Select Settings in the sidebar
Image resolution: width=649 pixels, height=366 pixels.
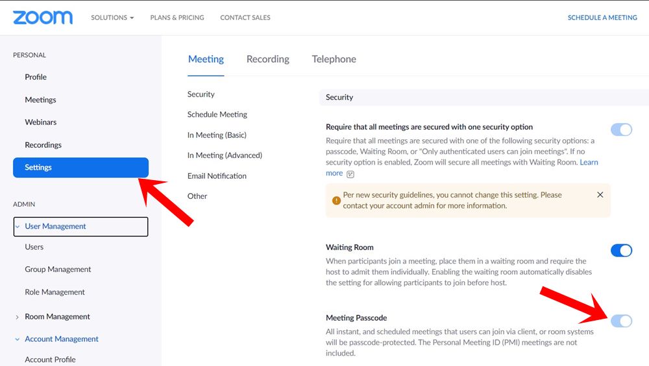(x=80, y=167)
